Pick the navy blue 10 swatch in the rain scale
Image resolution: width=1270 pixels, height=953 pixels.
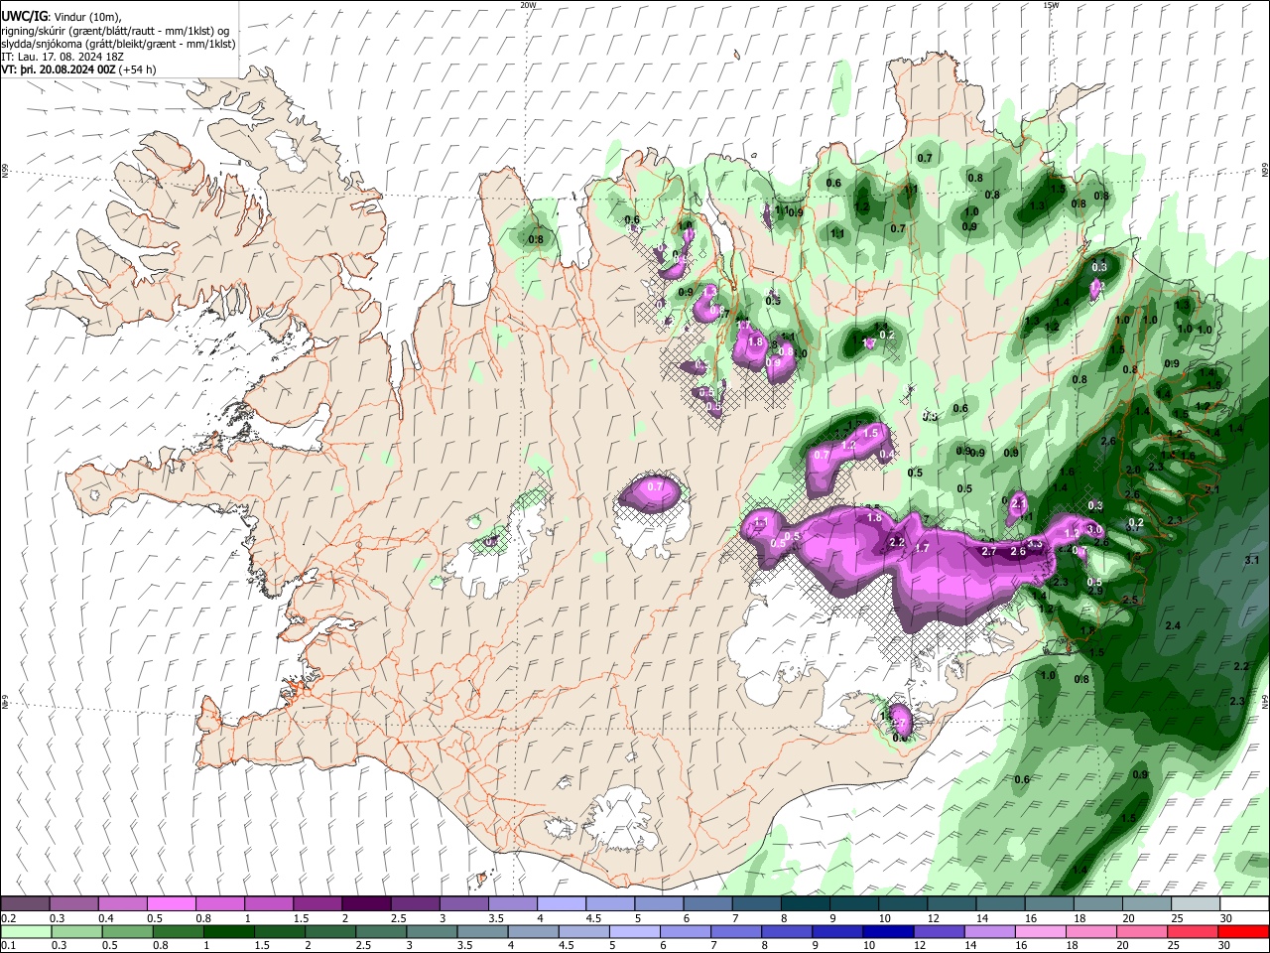(x=888, y=931)
